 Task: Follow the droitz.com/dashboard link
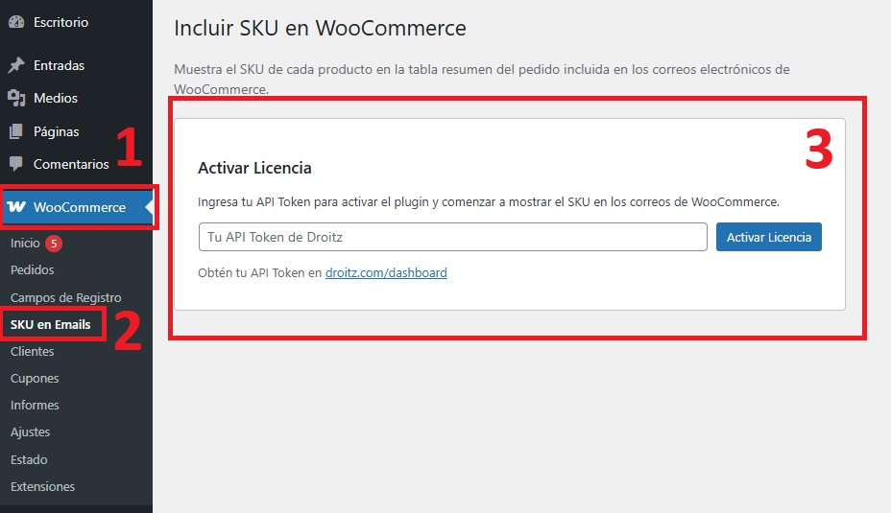click(x=386, y=273)
